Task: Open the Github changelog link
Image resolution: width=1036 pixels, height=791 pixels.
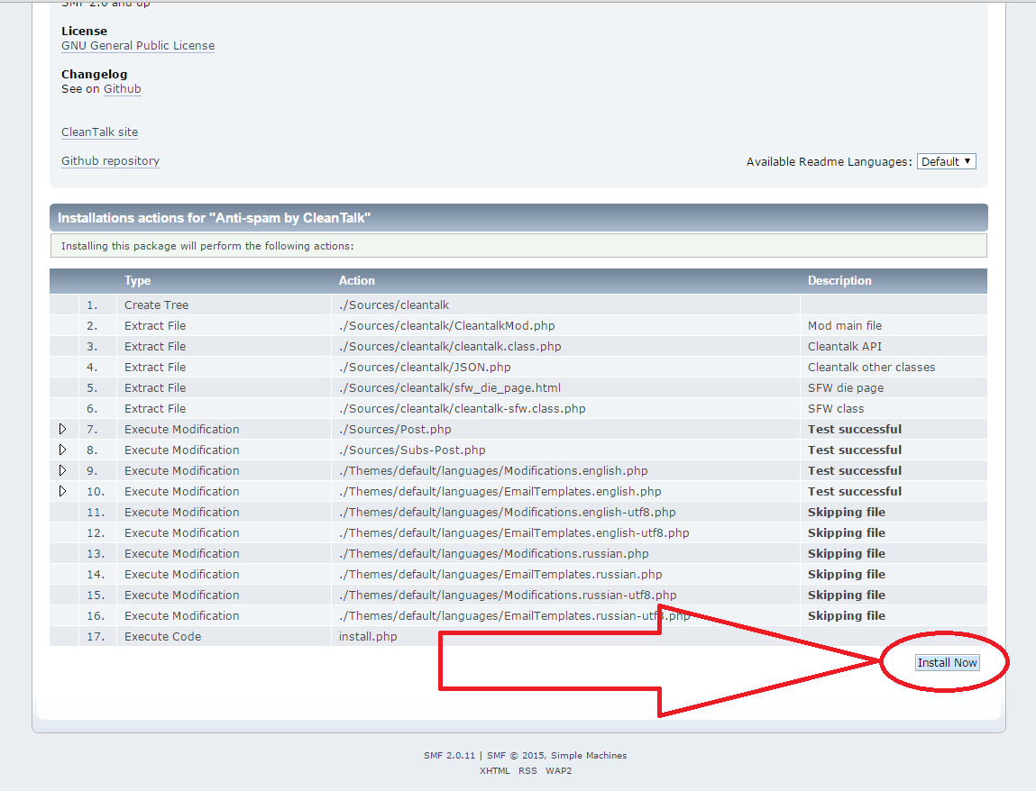Action: (x=122, y=88)
